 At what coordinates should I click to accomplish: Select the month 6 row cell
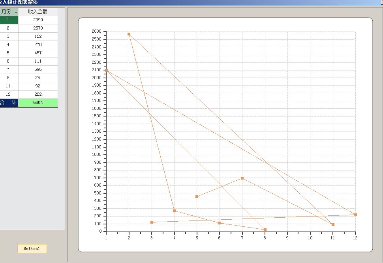point(9,61)
